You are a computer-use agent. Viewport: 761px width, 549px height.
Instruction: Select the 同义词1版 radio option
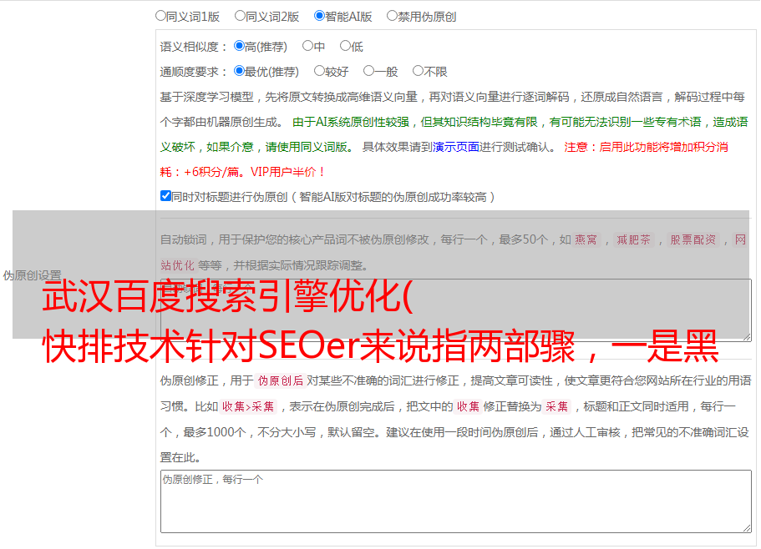[x=160, y=16]
